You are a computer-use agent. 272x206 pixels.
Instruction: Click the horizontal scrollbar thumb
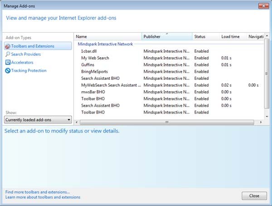pos(167,122)
